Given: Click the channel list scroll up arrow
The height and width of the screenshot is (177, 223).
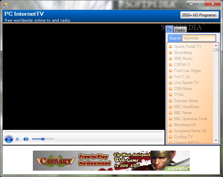Looking at the screenshot, I should (216, 46).
